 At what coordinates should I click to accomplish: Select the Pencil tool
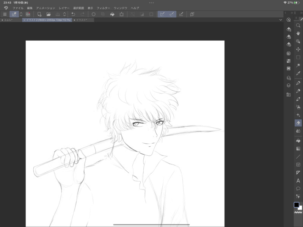[x=298, y=91]
